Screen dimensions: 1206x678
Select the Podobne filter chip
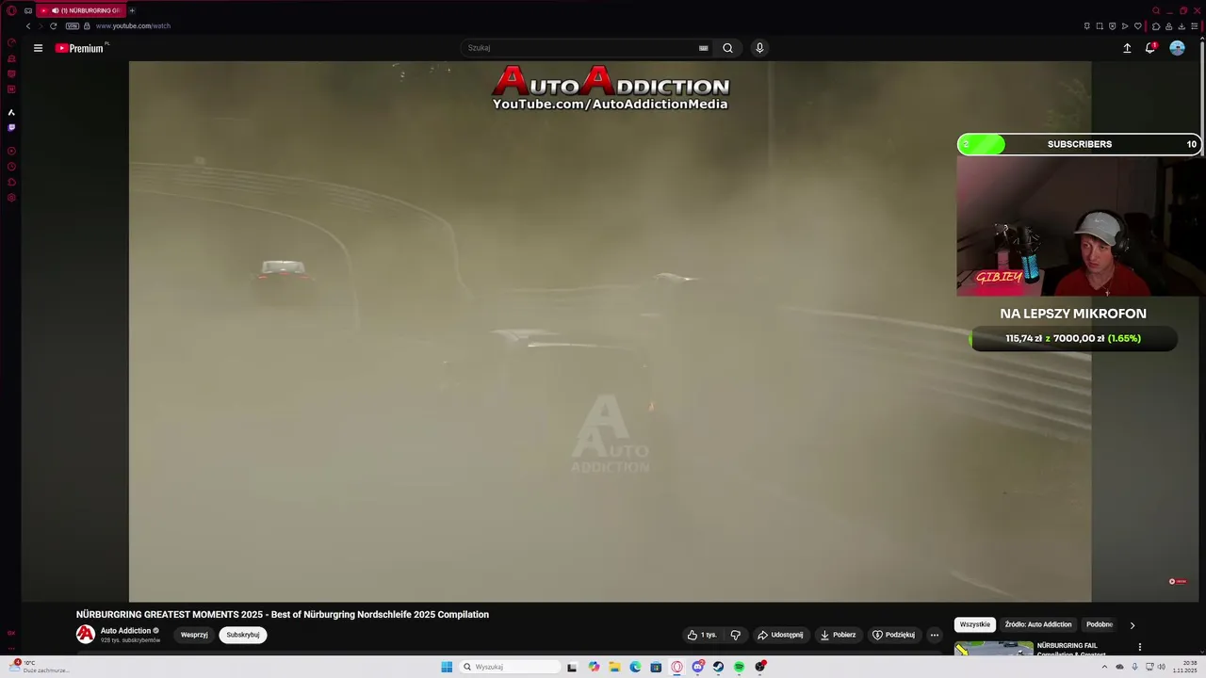click(1100, 624)
